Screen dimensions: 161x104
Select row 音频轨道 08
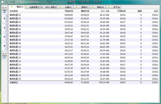pos(84,40)
